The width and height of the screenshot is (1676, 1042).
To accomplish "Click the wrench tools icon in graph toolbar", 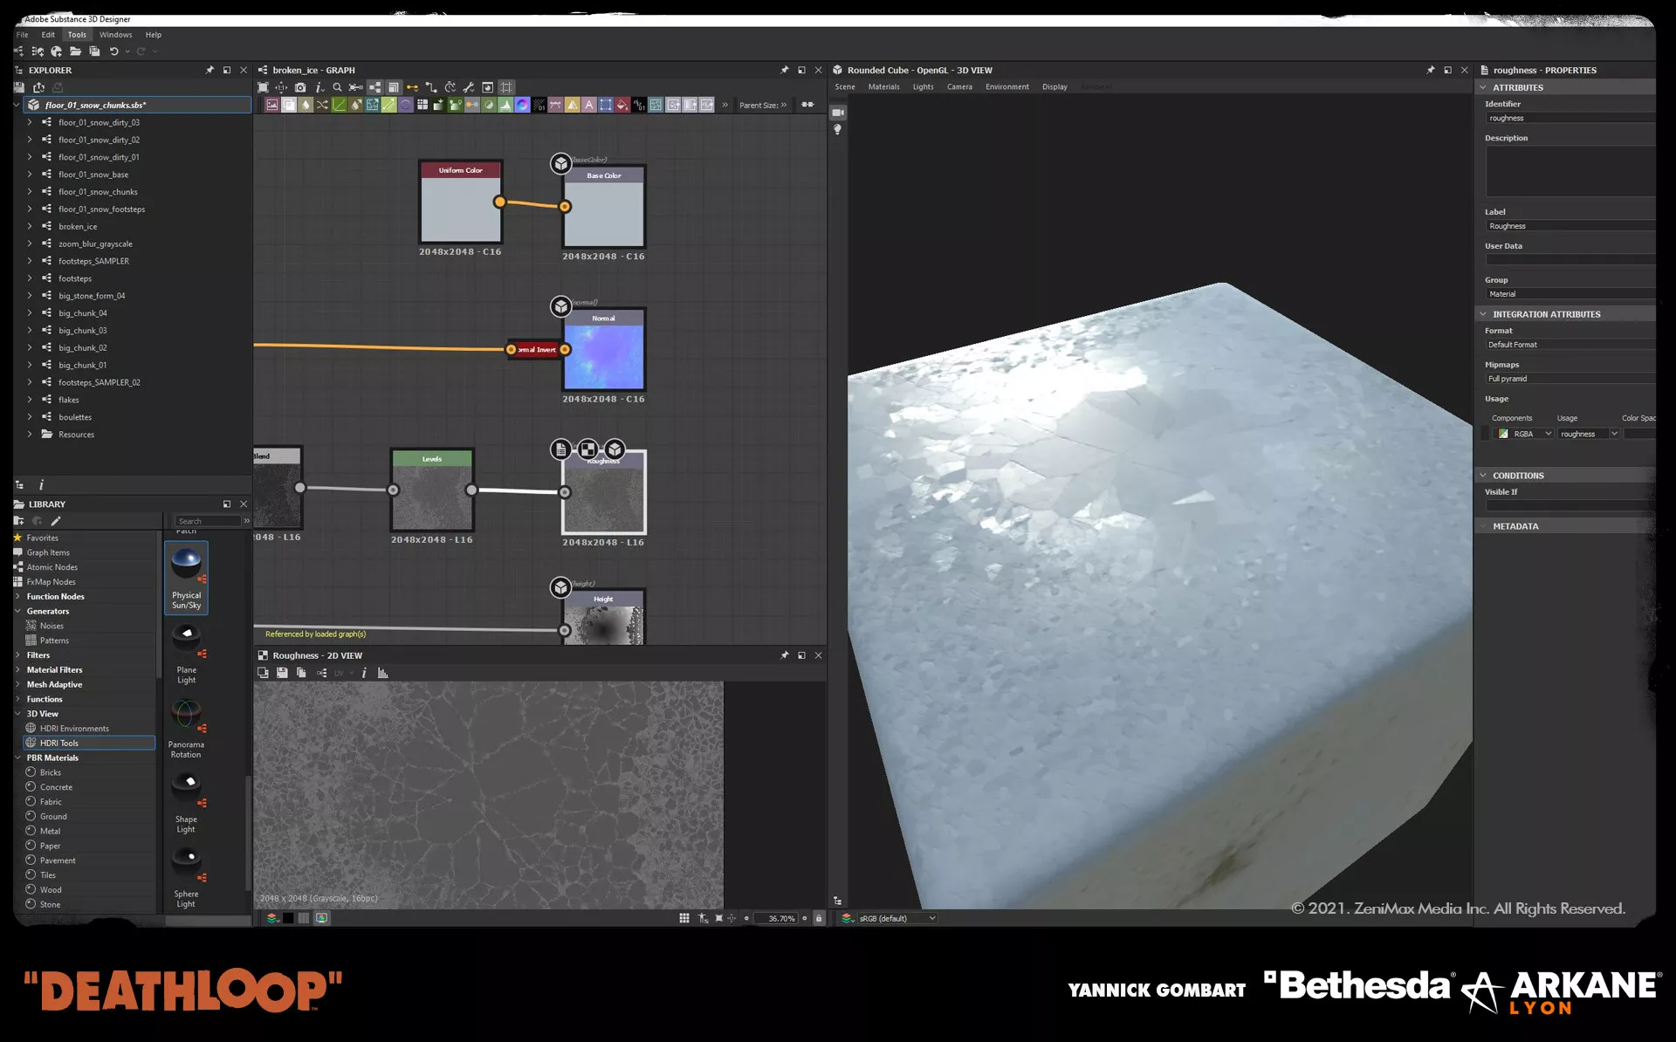I will coord(469,87).
